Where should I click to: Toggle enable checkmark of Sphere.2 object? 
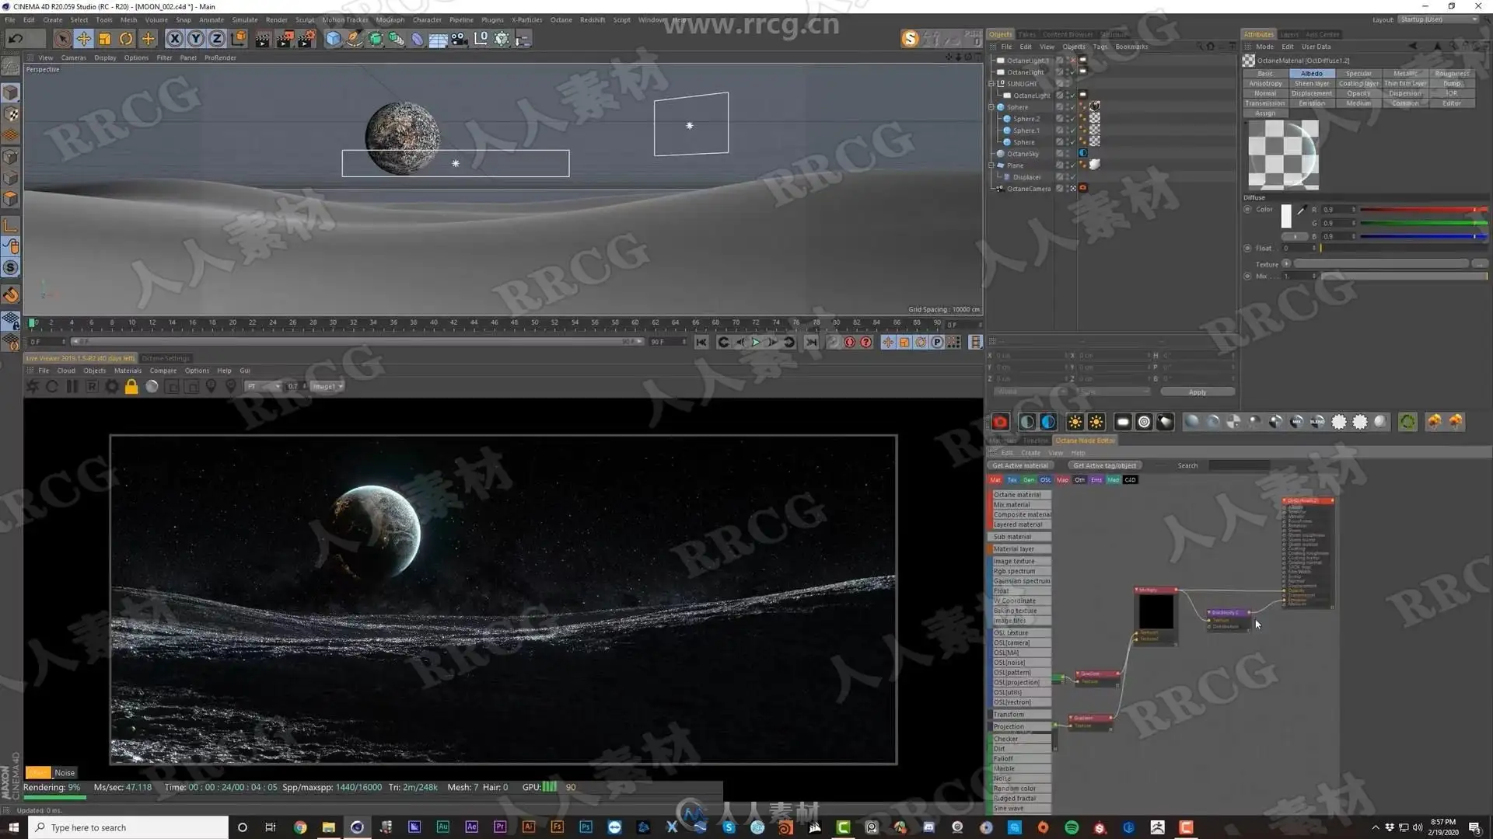(1072, 119)
